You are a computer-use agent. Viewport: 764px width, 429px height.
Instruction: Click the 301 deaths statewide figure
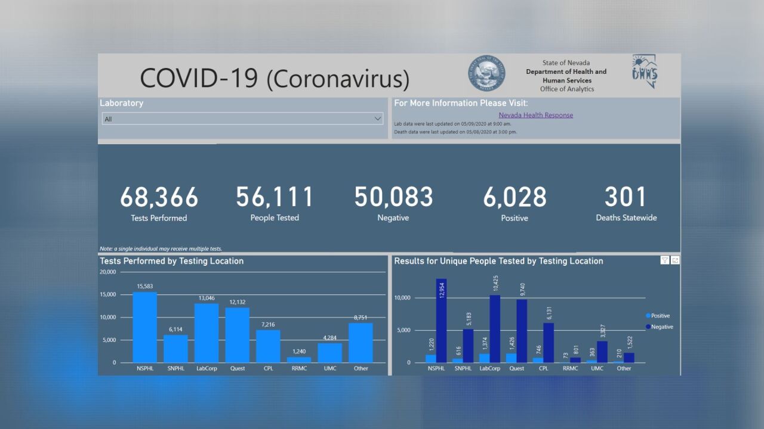[626, 197]
